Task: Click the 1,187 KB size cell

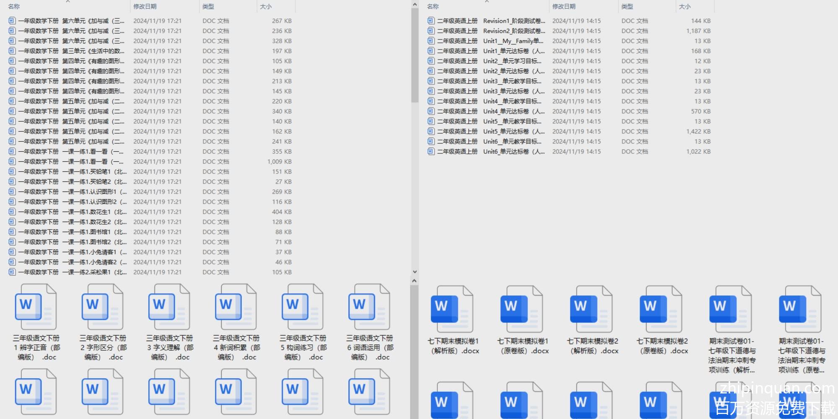Action: tap(698, 31)
